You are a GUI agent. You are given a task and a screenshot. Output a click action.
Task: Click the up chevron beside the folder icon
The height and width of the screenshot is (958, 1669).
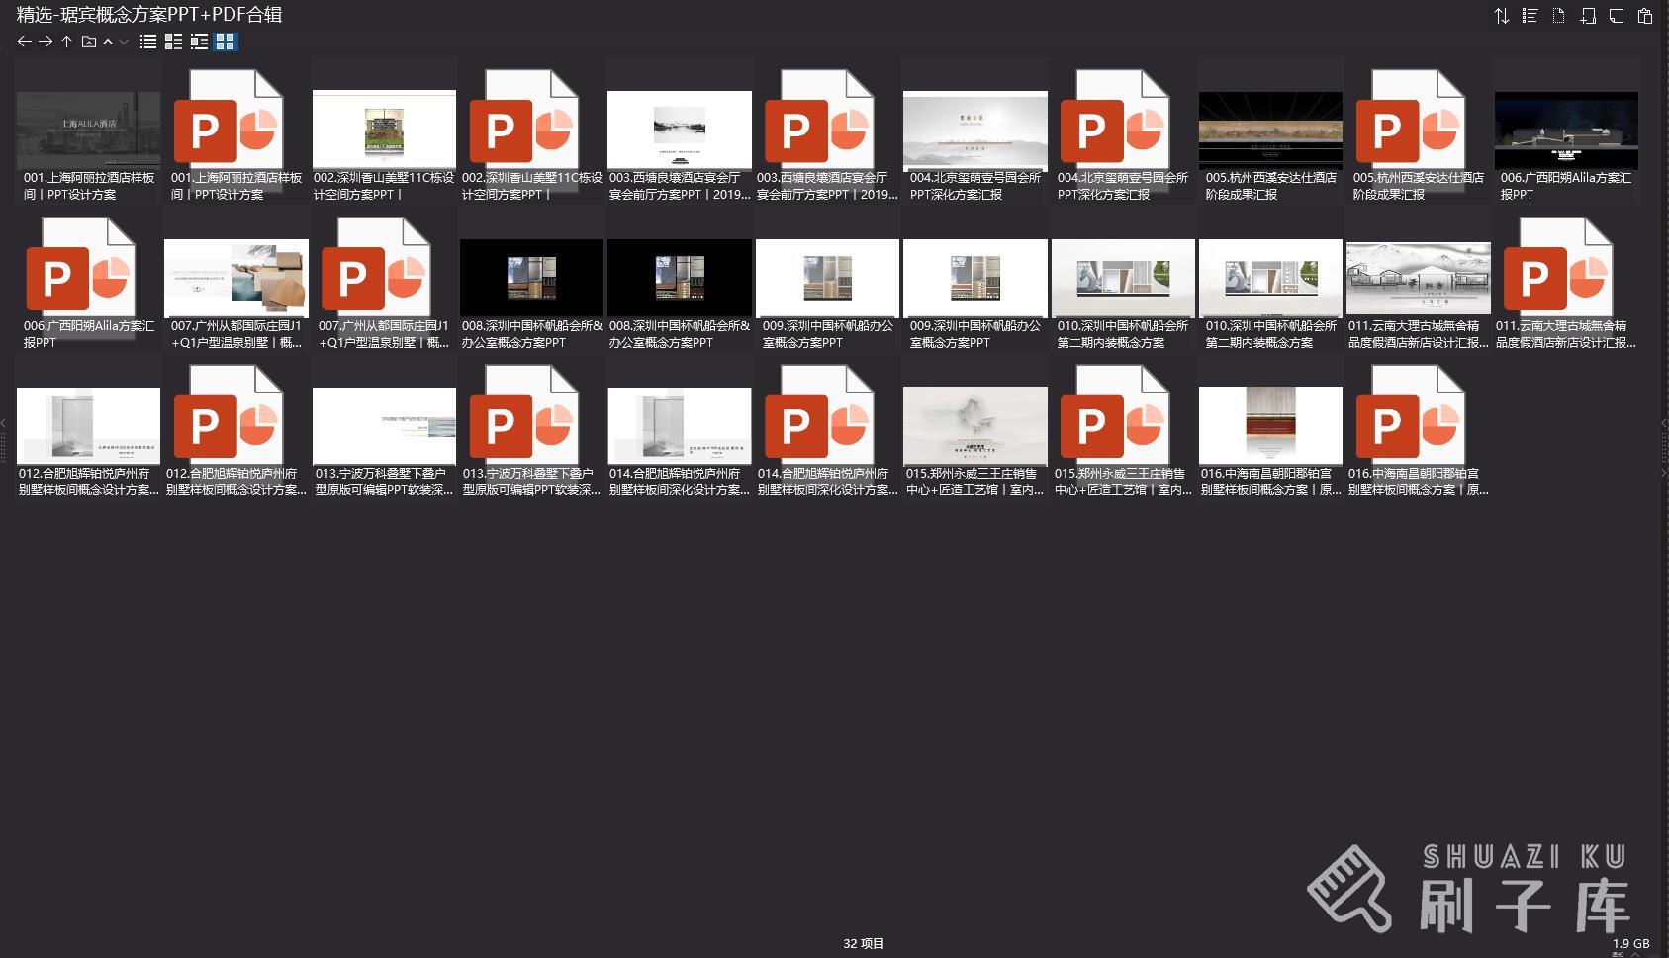pos(108,42)
